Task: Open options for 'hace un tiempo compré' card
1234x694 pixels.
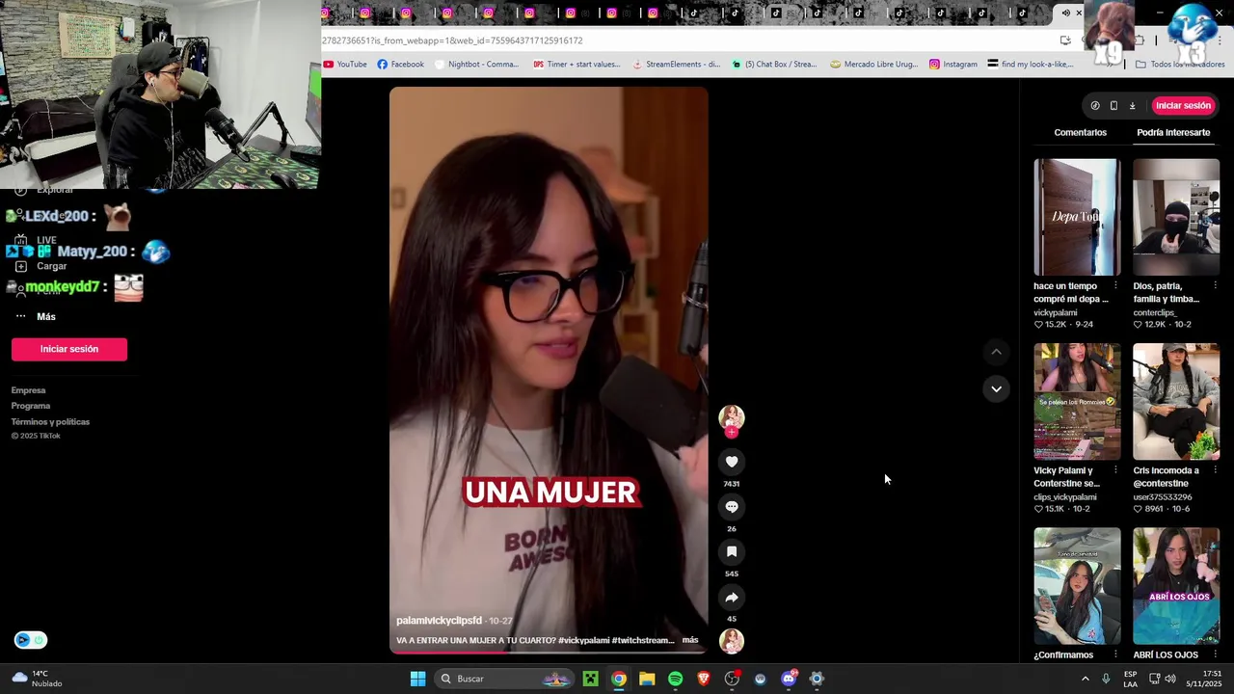Action: point(1115,286)
